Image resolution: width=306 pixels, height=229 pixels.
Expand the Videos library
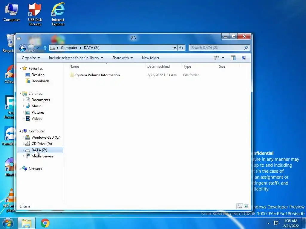pos(23,118)
